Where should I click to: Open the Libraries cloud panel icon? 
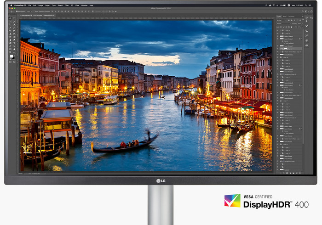pyautogui.click(x=307, y=45)
